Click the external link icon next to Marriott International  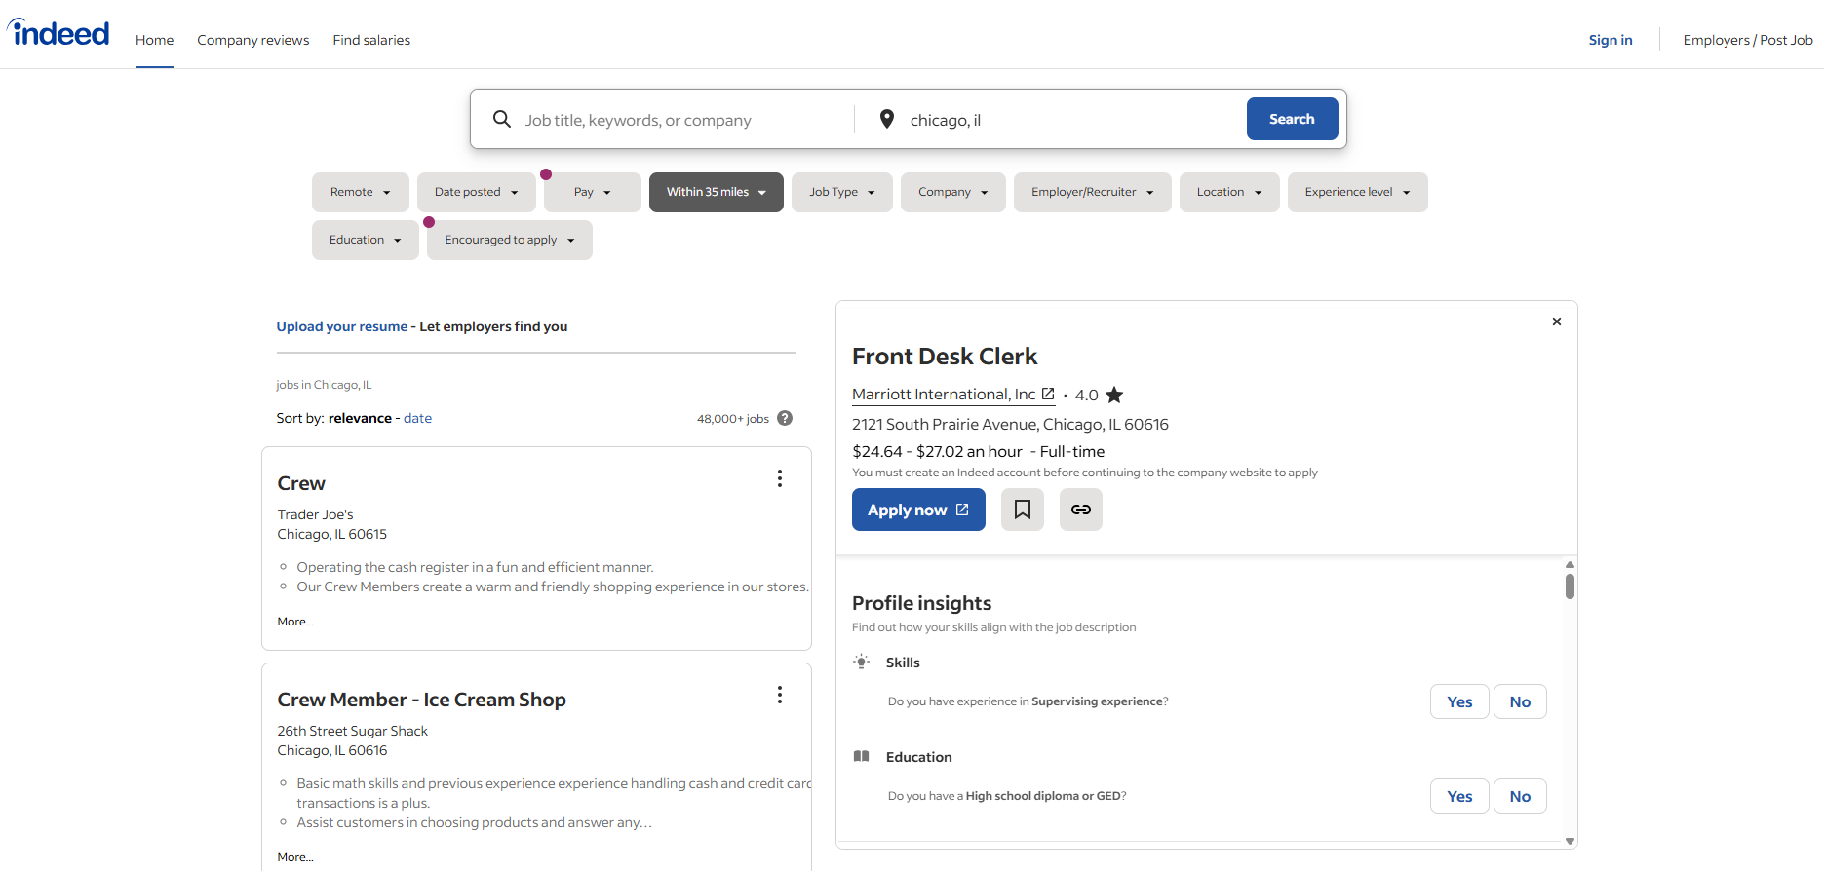pyautogui.click(x=1048, y=394)
